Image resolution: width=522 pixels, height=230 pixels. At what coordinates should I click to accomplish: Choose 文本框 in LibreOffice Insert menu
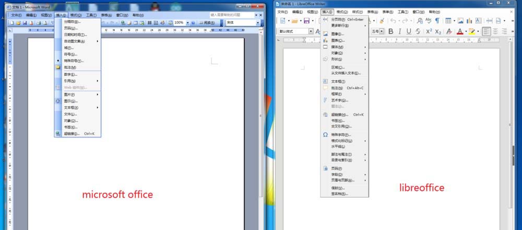344,81
